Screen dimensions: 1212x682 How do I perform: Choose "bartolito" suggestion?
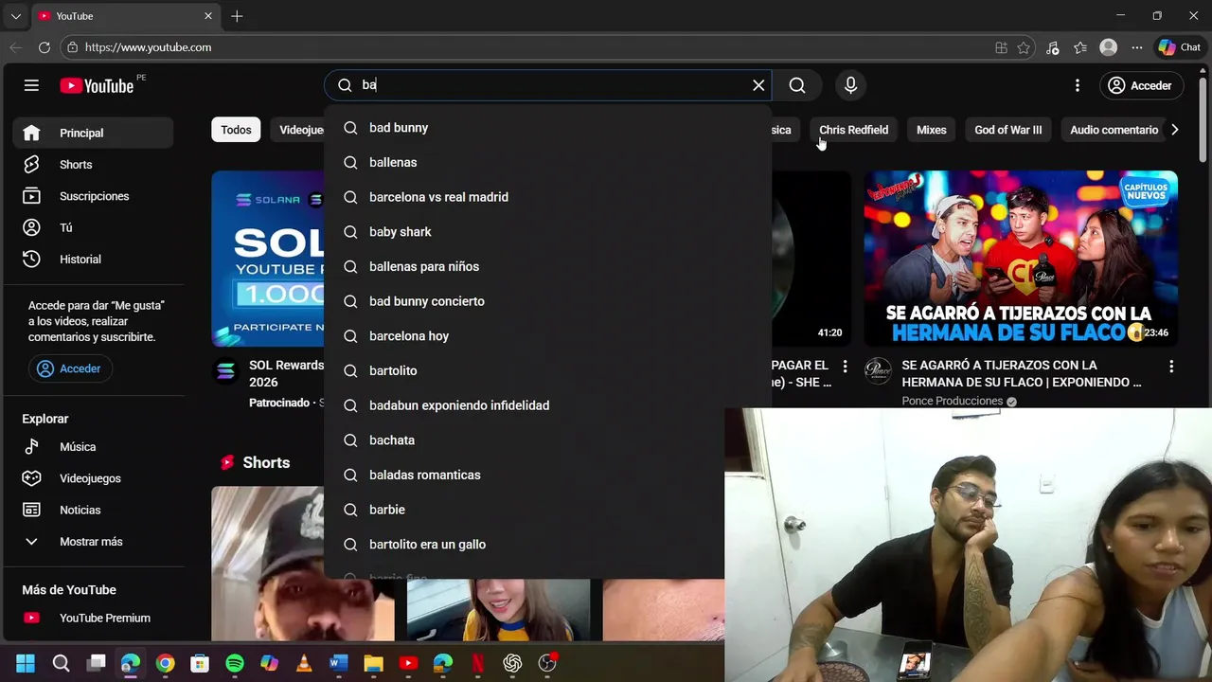(547, 370)
